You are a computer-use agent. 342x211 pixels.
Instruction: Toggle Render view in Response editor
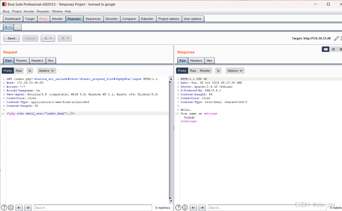click(205, 71)
